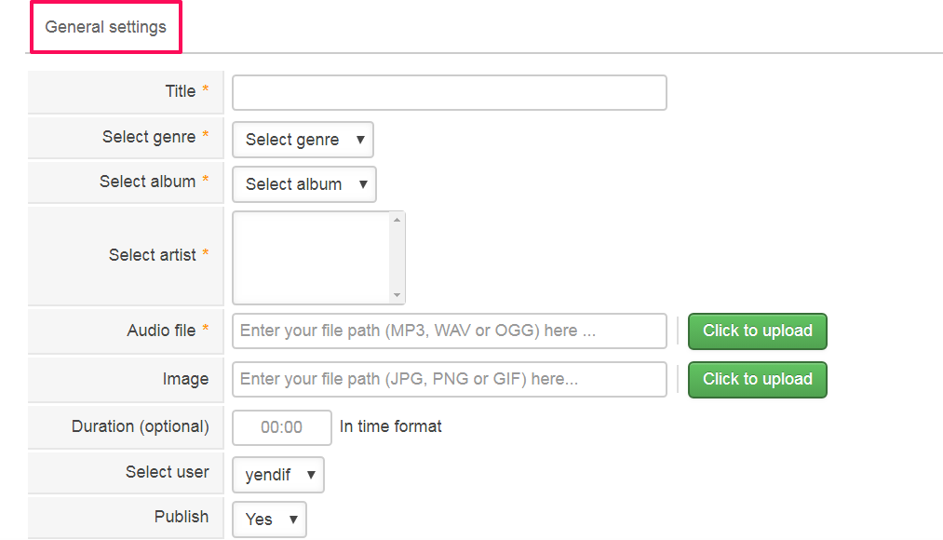
Task: Open the album dropdown arrow
Action: (x=363, y=184)
